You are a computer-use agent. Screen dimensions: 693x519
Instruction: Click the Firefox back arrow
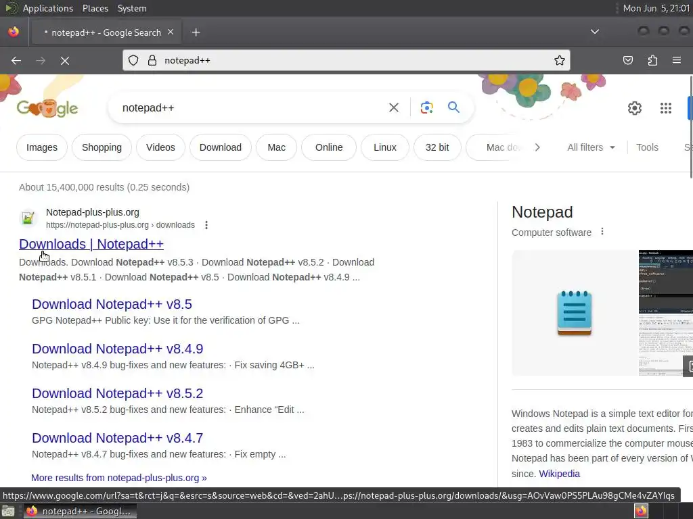pyautogui.click(x=16, y=60)
